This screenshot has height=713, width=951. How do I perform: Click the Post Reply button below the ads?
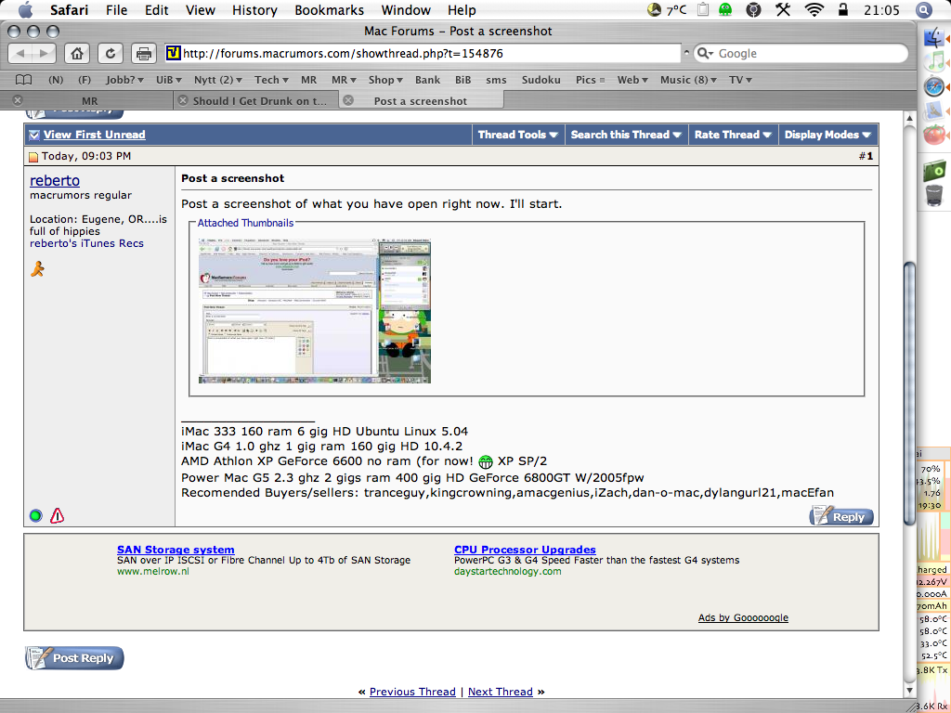74,658
